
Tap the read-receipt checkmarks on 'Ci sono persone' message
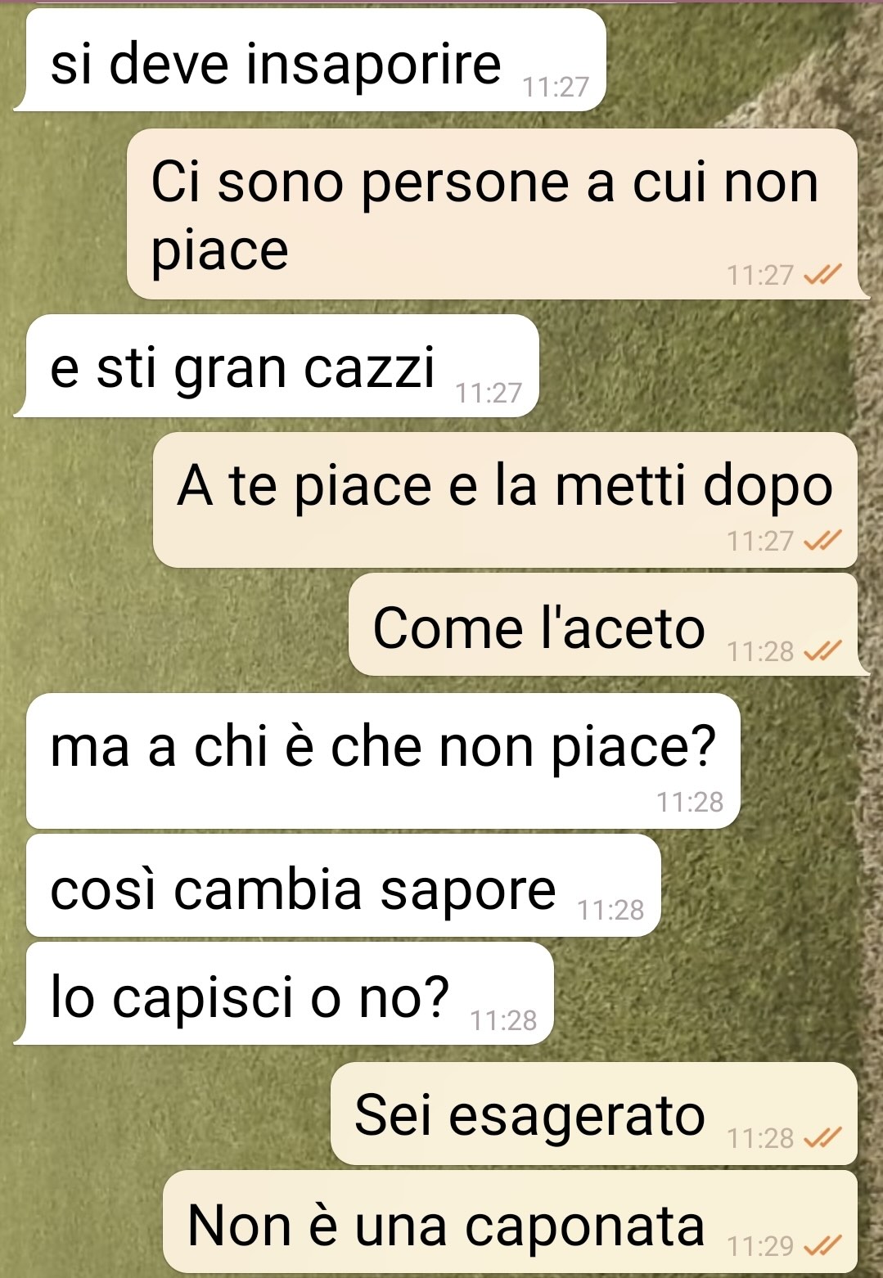coord(822,275)
